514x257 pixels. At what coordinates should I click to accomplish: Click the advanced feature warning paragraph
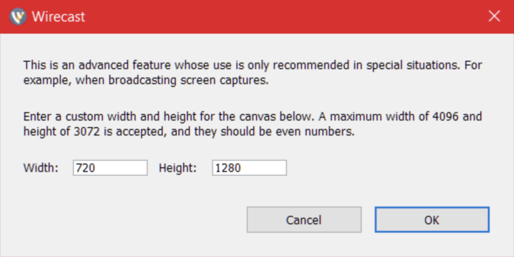point(252,72)
